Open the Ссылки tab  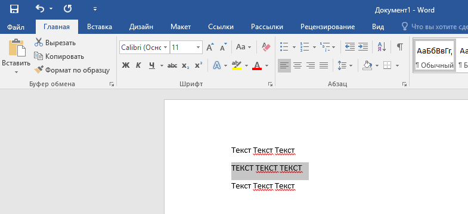click(x=221, y=27)
